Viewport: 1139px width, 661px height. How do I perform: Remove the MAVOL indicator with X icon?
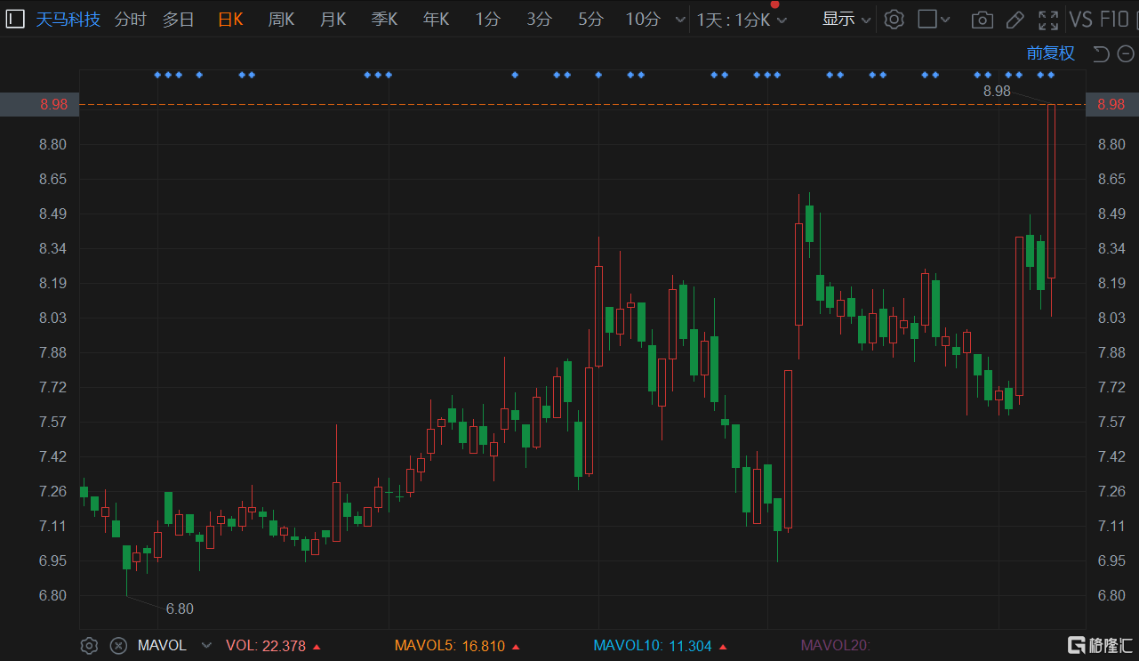pyautogui.click(x=117, y=646)
